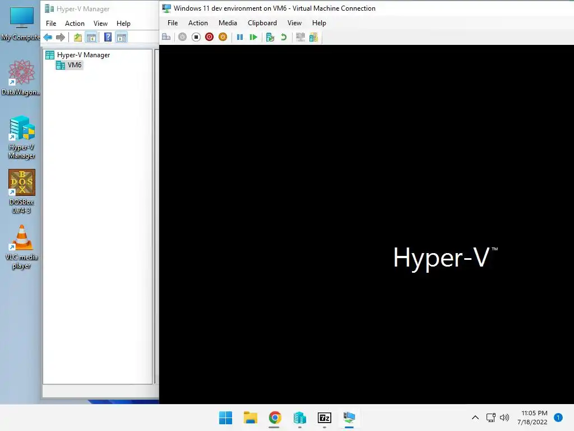Create a VM checkpoint via toolbar icon
Viewport: 574px width, 431px height.
(x=270, y=36)
